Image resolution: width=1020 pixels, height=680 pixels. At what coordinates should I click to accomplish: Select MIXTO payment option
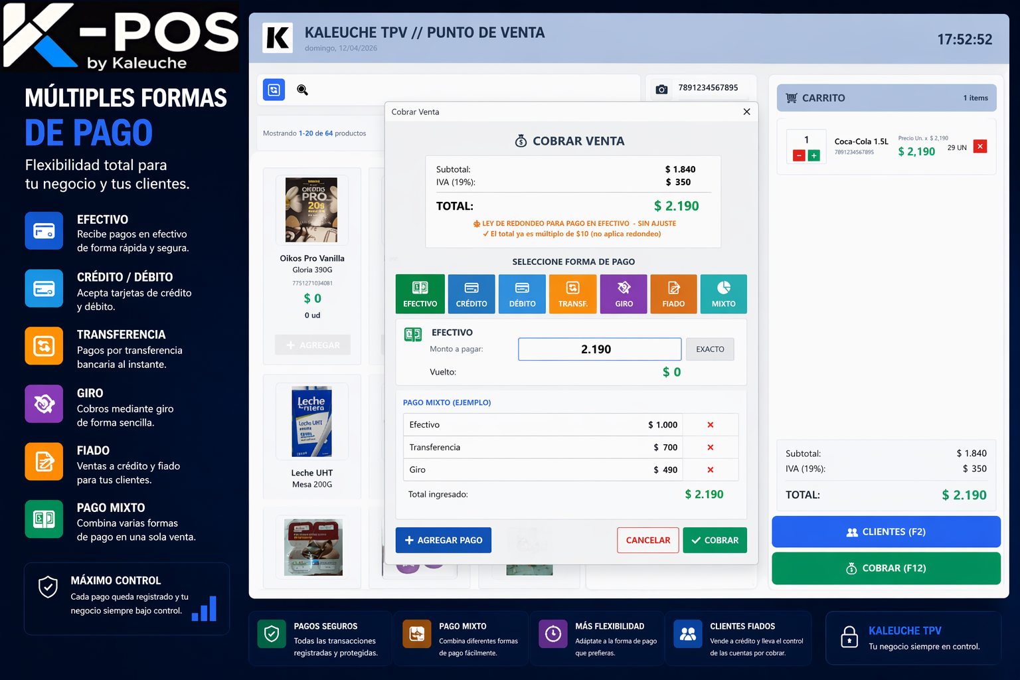click(723, 294)
